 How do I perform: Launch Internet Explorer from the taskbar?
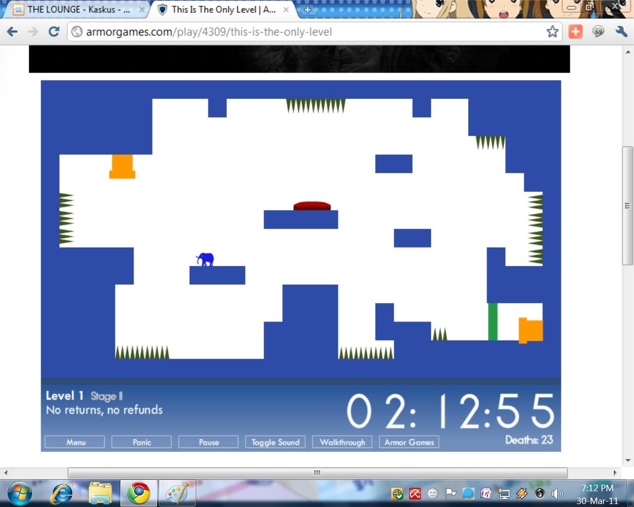click(x=62, y=493)
